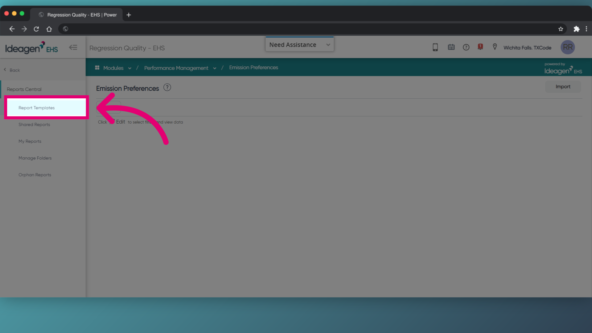
Task: Open the header help question-mark icon
Action: point(466,47)
